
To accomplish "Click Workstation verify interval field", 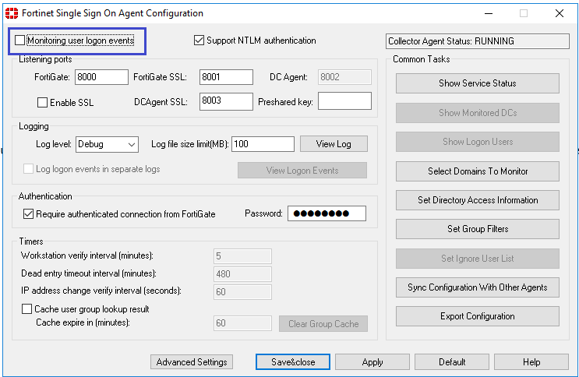I will click(x=242, y=256).
